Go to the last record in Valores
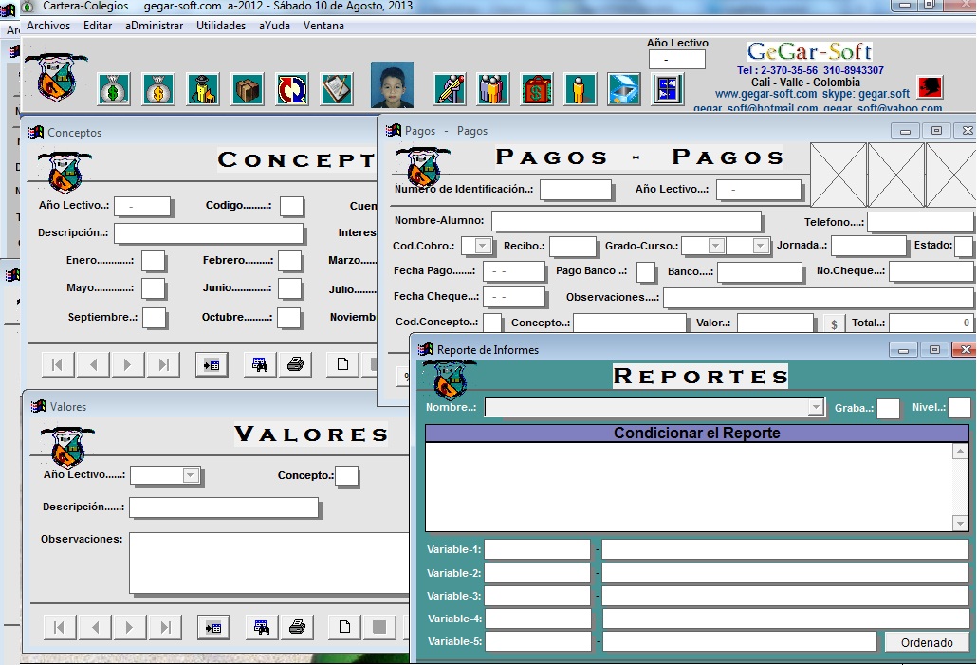 tap(165, 627)
